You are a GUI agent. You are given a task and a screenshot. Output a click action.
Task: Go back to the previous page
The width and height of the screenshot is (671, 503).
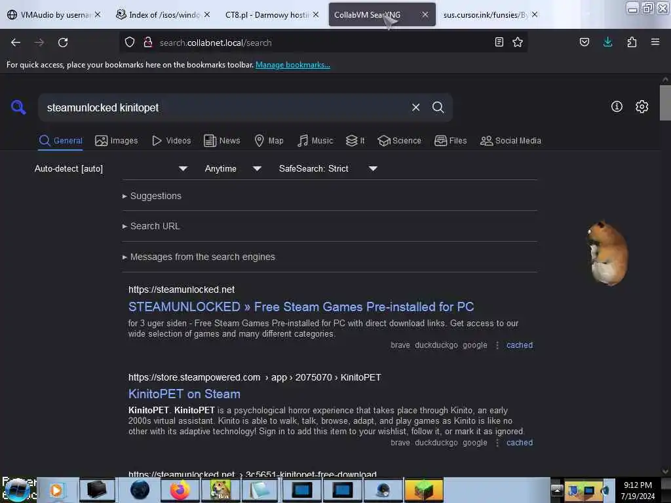click(x=16, y=43)
